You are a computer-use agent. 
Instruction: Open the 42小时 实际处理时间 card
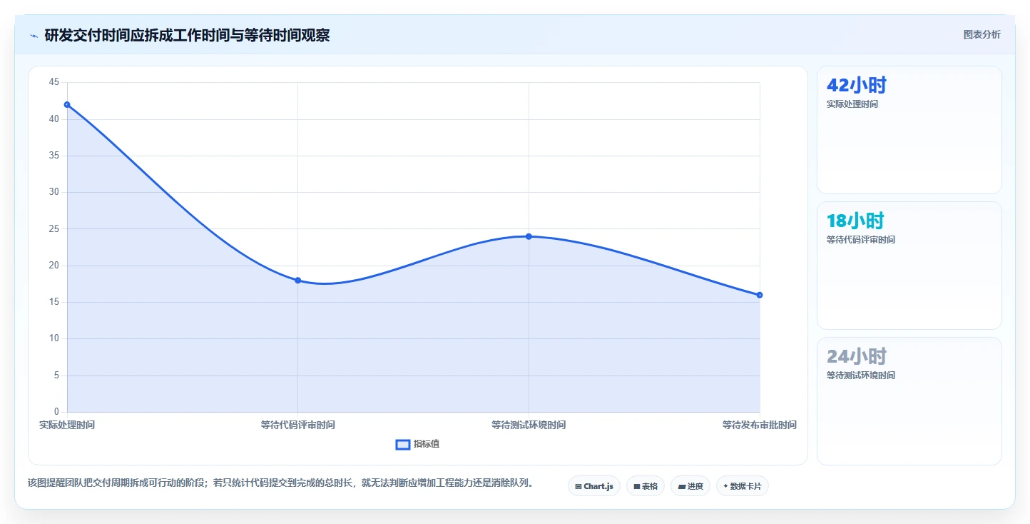tap(909, 130)
